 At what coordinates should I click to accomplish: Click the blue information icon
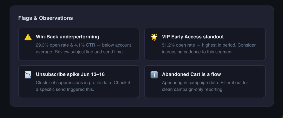point(154,75)
